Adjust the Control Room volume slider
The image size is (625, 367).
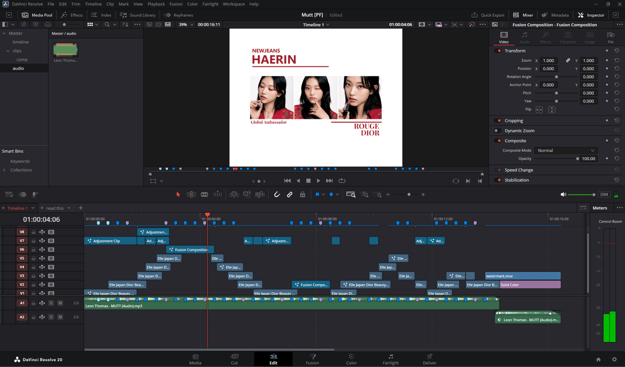tap(581, 194)
